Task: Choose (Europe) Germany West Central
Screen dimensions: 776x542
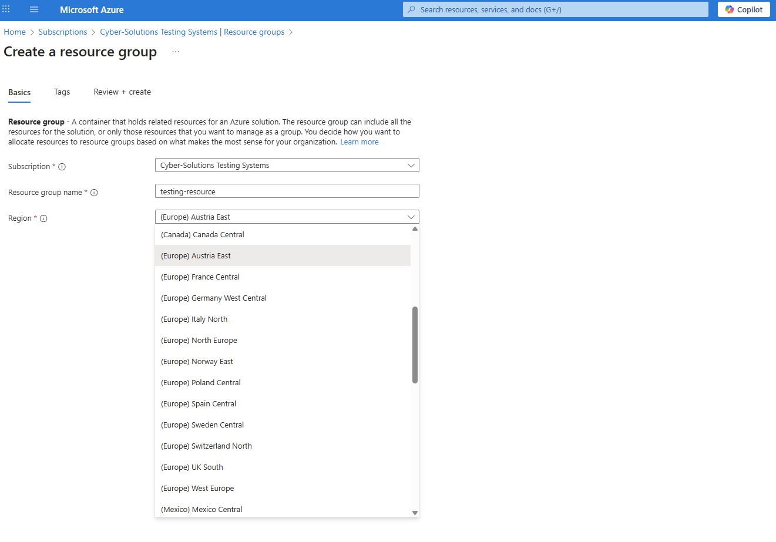Action: 283,298
